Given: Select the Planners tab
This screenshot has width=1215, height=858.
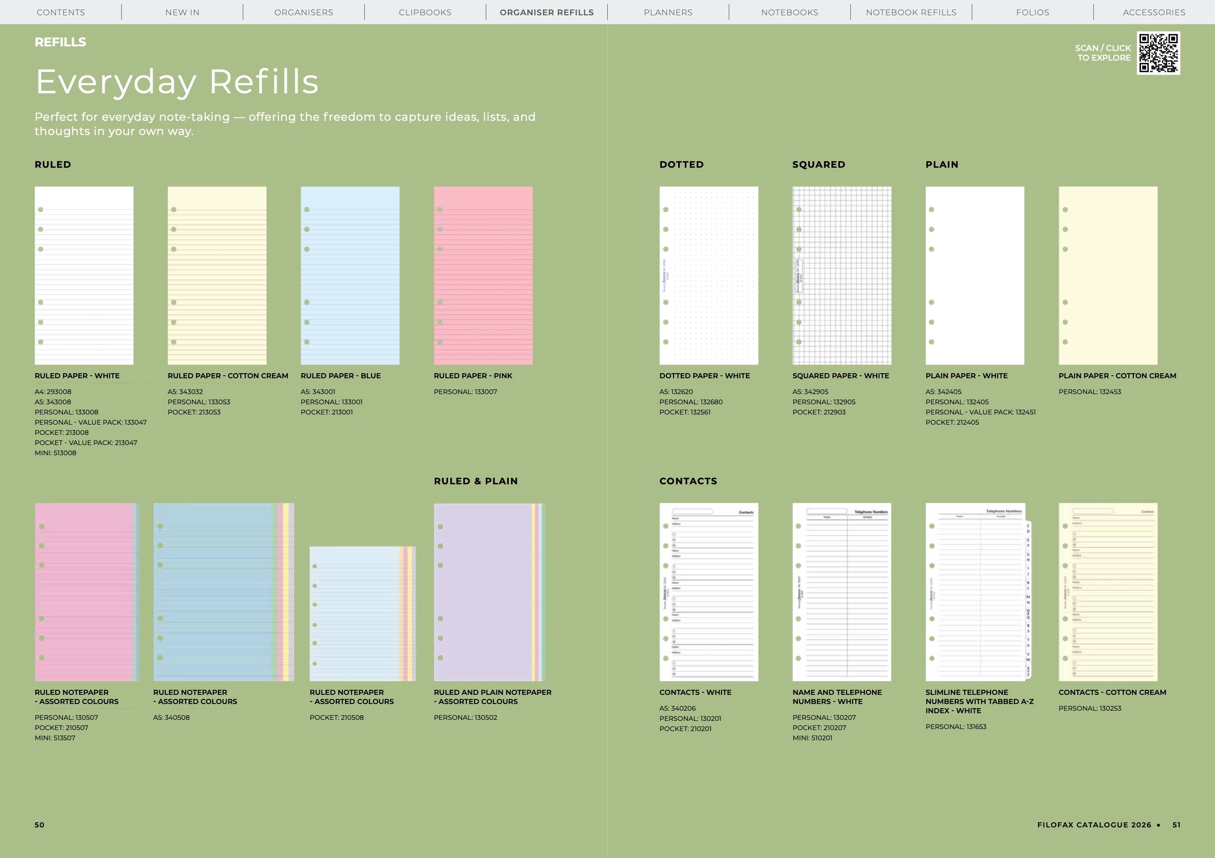Looking at the screenshot, I should tap(668, 12).
